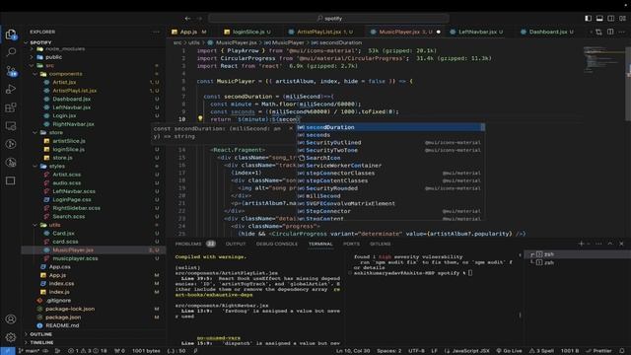Click the notifications bell in status bar

(622, 351)
